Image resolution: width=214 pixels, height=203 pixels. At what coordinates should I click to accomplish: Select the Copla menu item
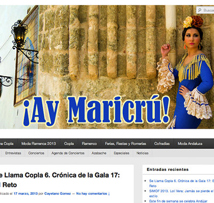coord(69,143)
